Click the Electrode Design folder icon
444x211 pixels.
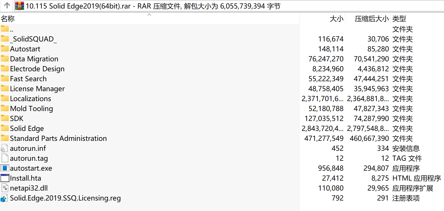click(x=5, y=69)
